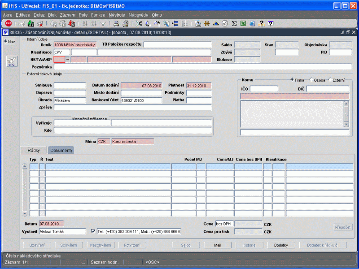
Task: Open the Excel export toolbar icon
Action: 243,23
